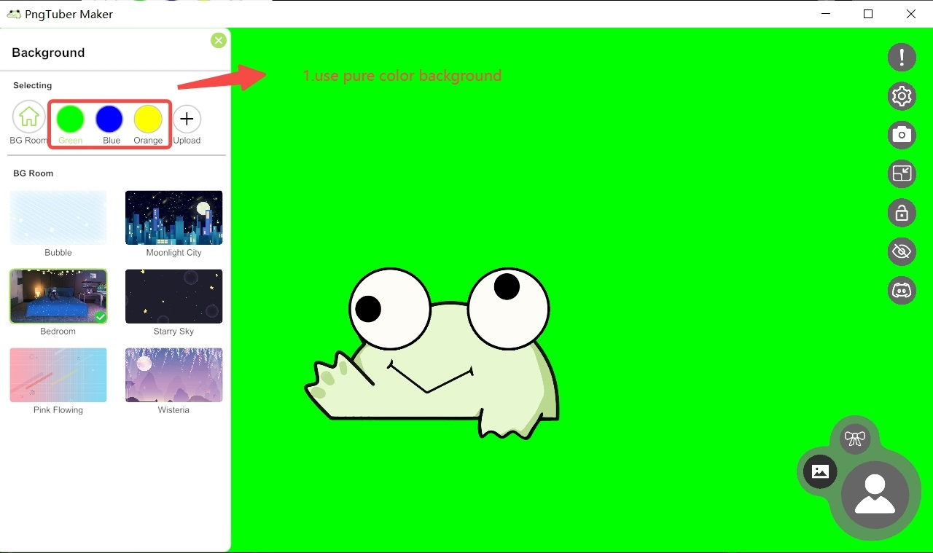Toggle the lock icon on the right sidebar
Screen dimensions: 933x553
(902, 213)
